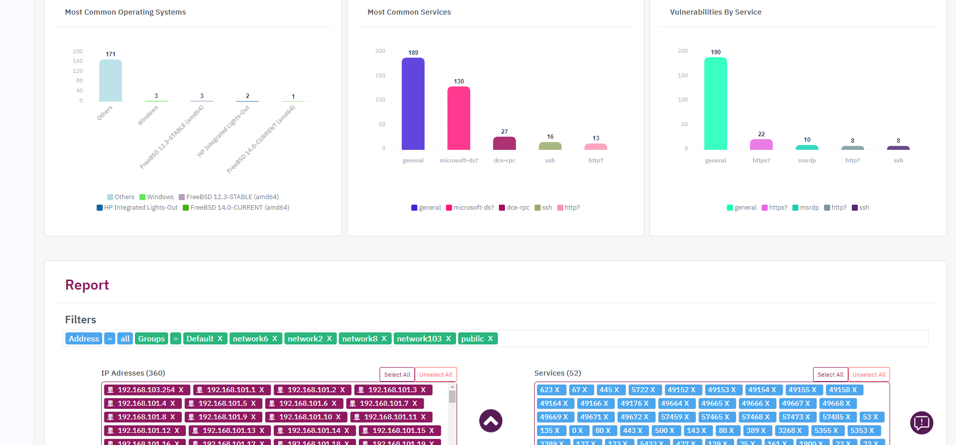956x445 pixels.
Task: Toggle FreeBSD 12.3-STABLE legend entry
Action: coord(229,197)
